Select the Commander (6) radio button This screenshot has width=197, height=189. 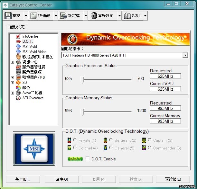[149, 148]
